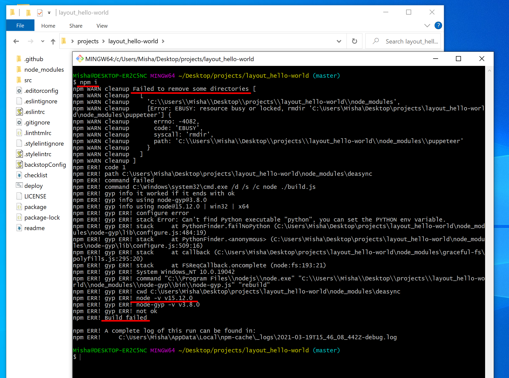
Task: Open the View ribbon tab
Action: coord(102,26)
